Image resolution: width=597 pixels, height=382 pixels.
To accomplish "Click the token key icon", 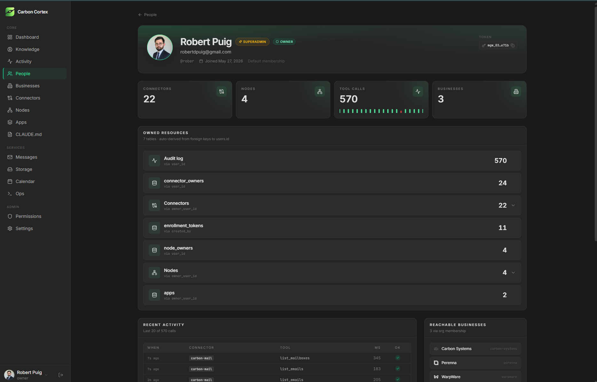I will (x=483, y=45).
